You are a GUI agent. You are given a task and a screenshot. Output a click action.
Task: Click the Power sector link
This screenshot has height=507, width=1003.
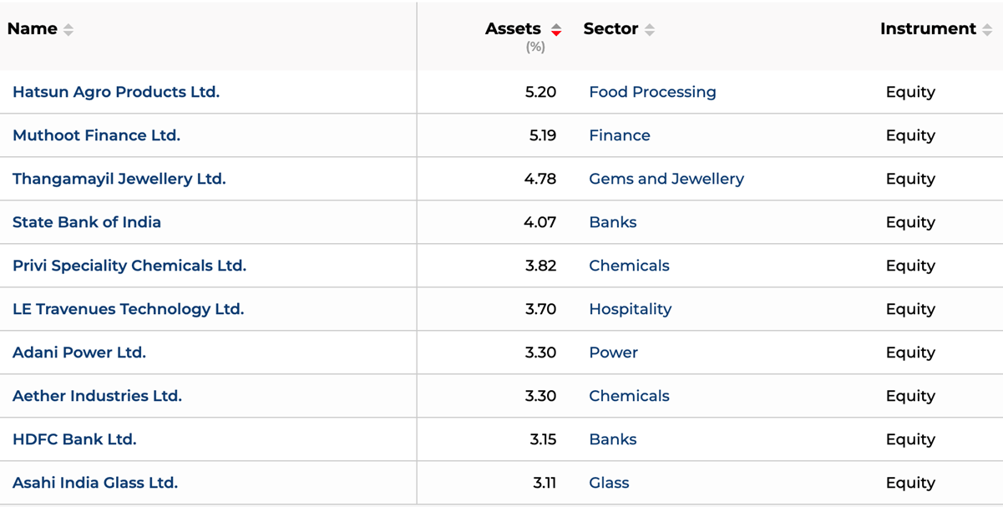coord(613,352)
